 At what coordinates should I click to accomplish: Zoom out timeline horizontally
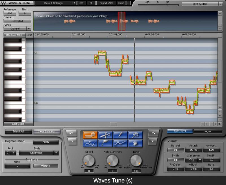pyautogui.click(x=211, y=124)
